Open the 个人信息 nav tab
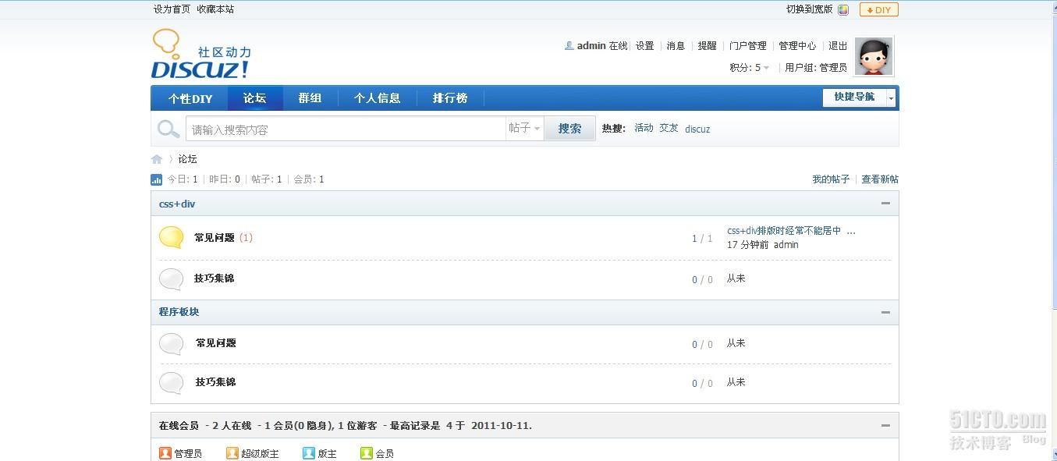The height and width of the screenshot is (461, 1057). click(x=377, y=98)
